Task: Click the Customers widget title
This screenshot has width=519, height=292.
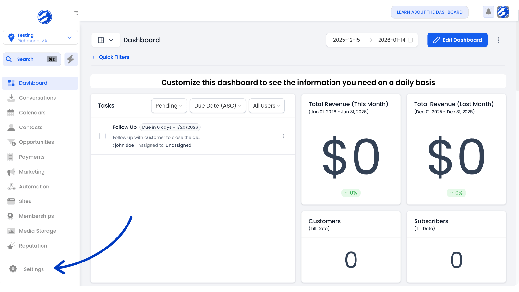Action: click(325, 221)
